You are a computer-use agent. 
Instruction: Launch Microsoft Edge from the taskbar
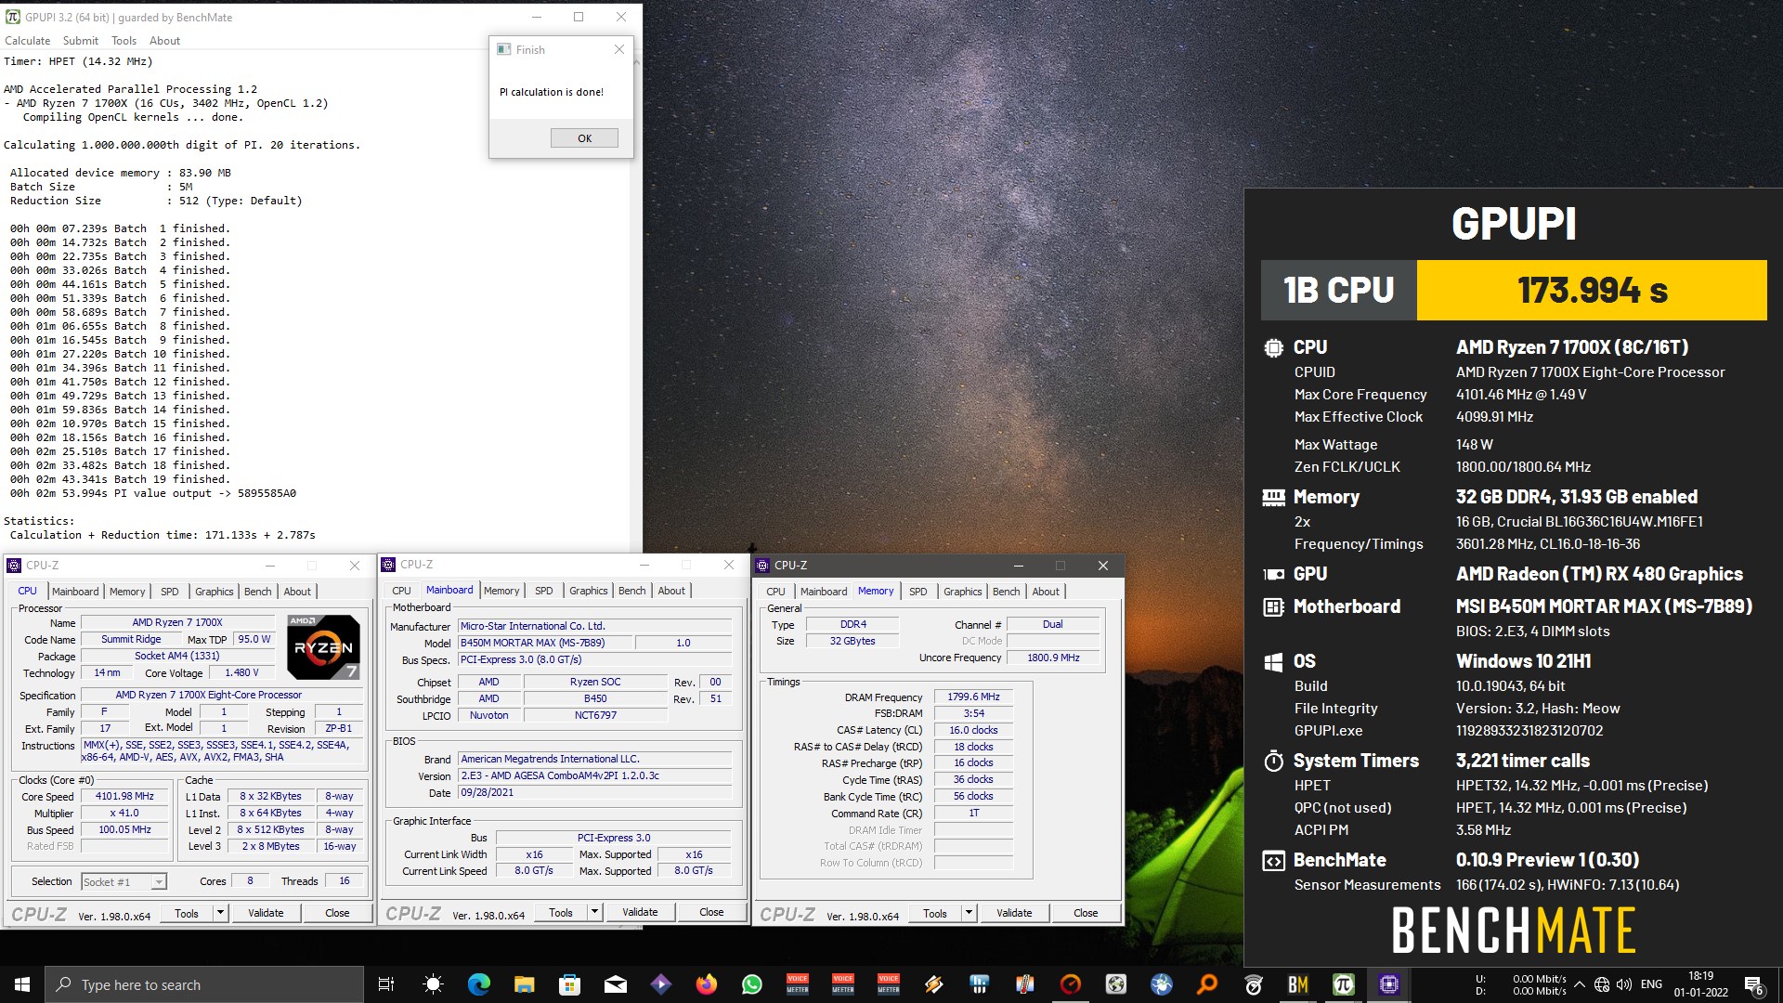(478, 984)
